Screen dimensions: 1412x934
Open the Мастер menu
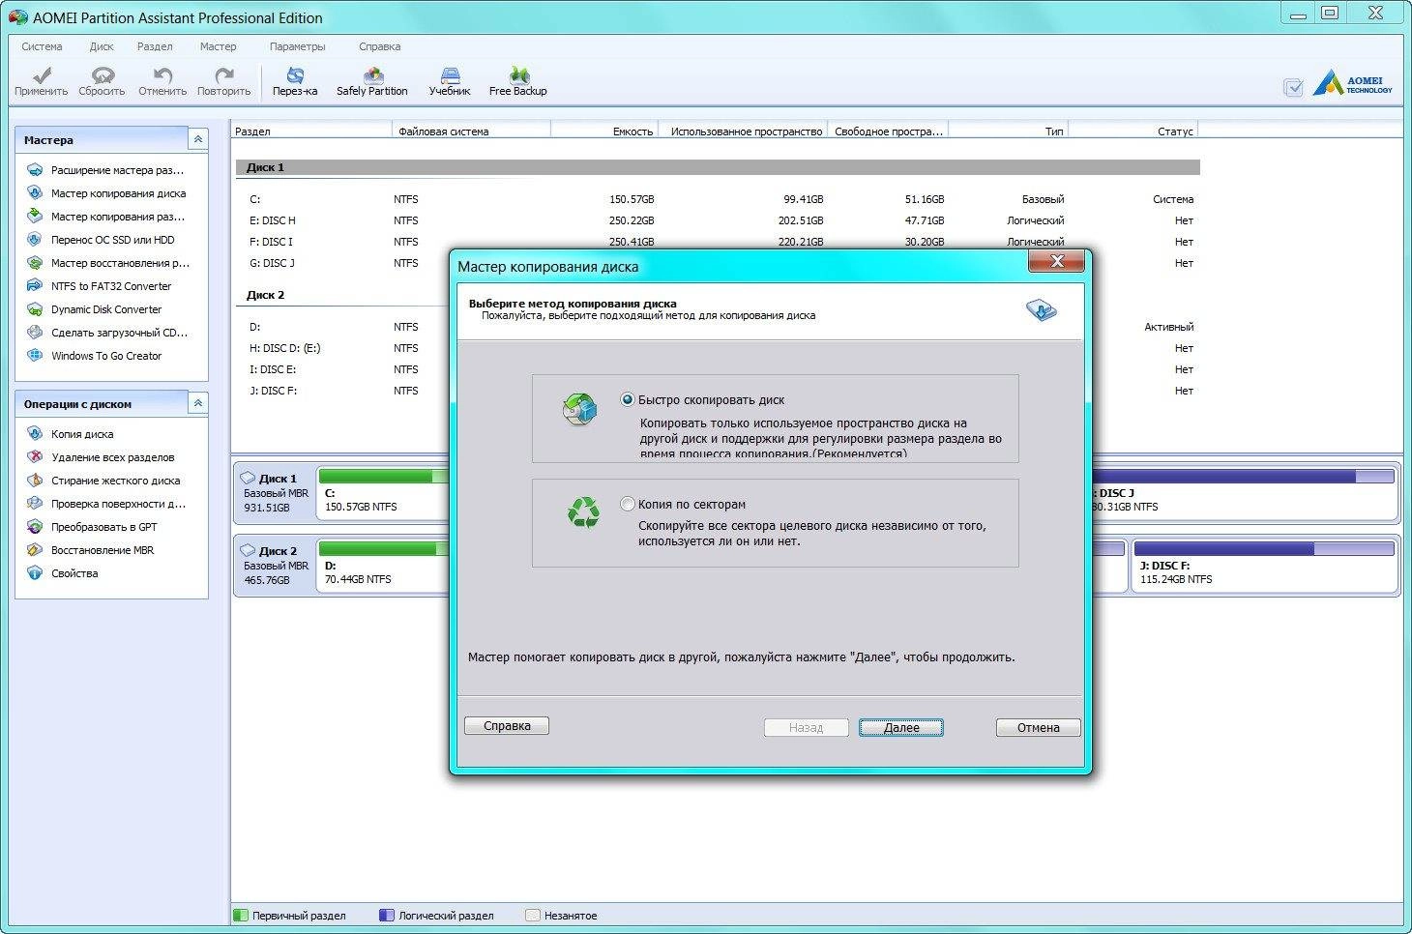click(x=218, y=46)
